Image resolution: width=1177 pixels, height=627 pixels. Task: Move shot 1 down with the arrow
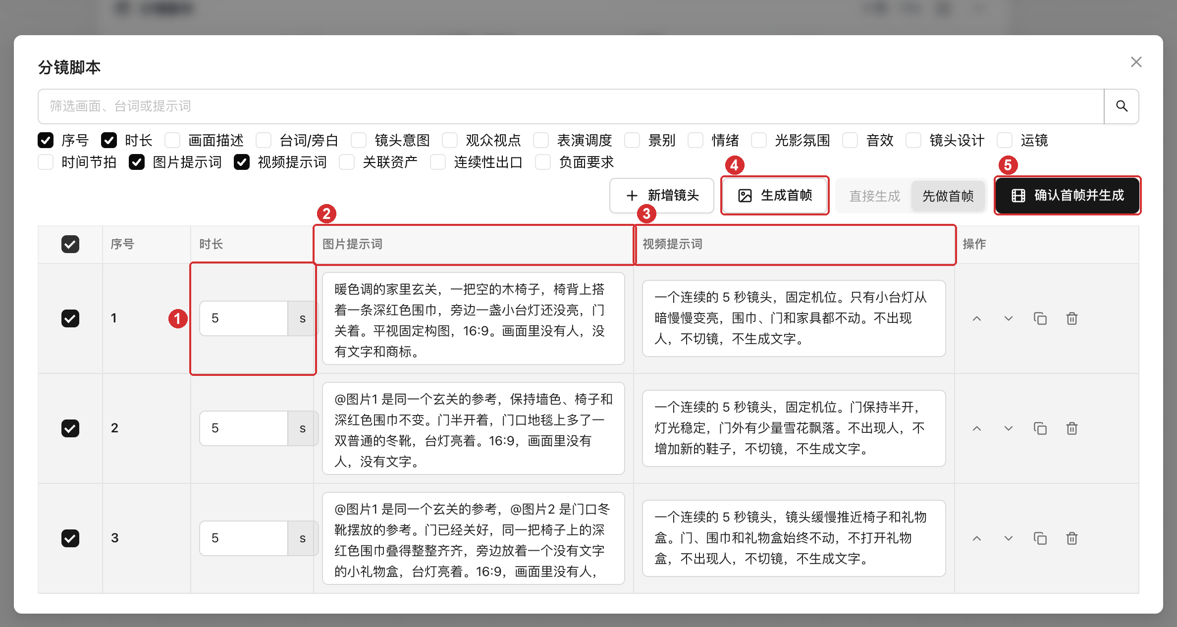(1009, 318)
